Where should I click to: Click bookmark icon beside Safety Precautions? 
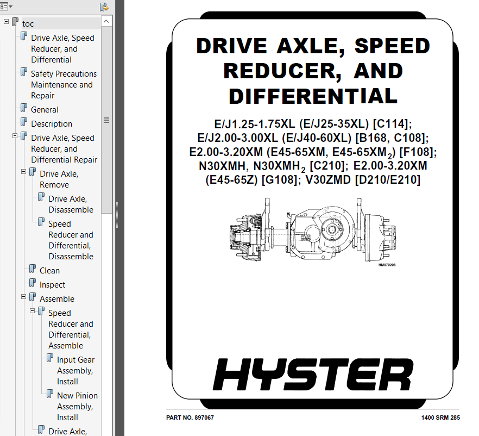click(23, 72)
